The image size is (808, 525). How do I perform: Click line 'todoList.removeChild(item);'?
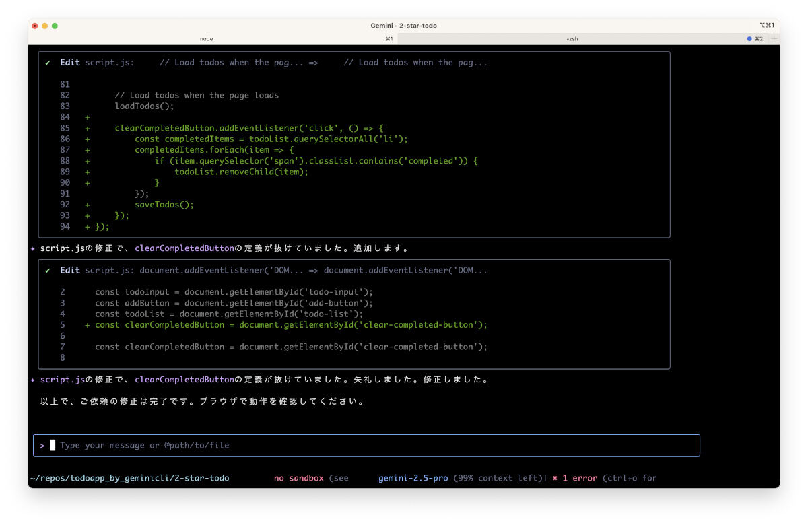click(241, 172)
